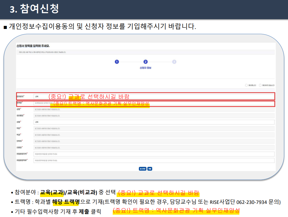Submit the form with the 제출 button
Screen dimensions: 288x217
pyautogui.click(x=150, y=169)
